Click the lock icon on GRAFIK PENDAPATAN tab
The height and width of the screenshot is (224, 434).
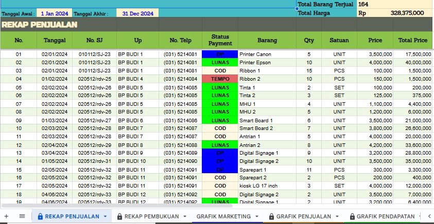pyautogui.click(x=352, y=216)
